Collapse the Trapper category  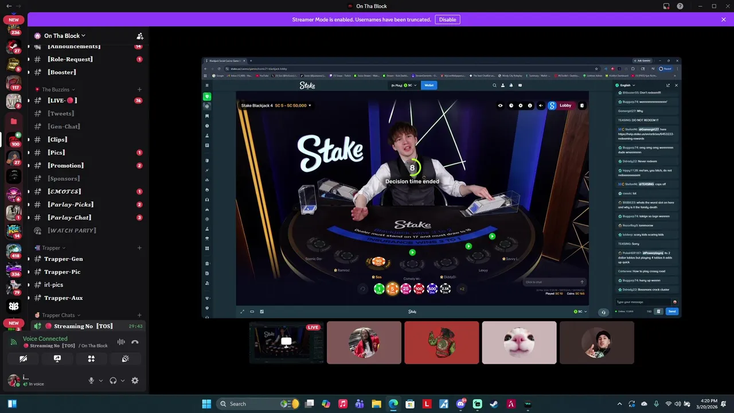(x=50, y=248)
